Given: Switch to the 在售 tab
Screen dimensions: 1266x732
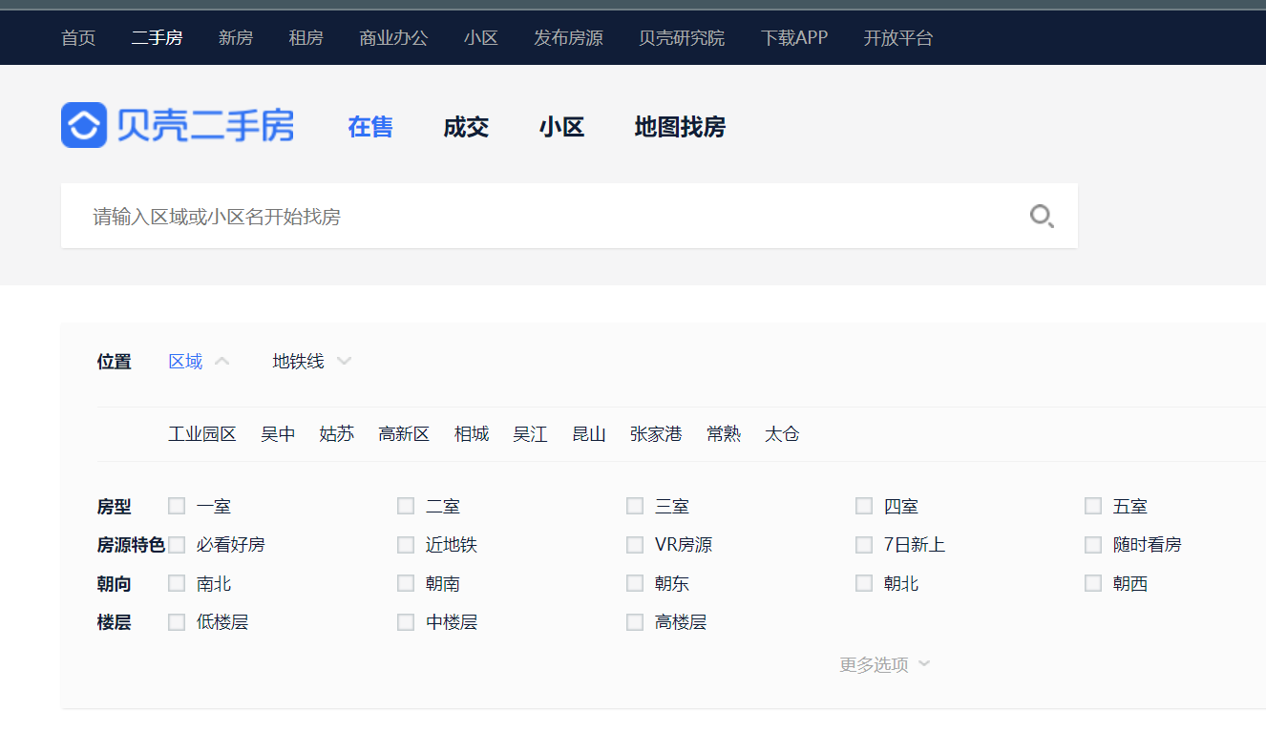Looking at the screenshot, I should point(370,127).
